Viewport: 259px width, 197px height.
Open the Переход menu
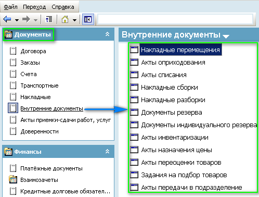pos(34,7)
